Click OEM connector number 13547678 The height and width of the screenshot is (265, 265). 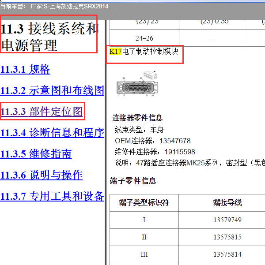click(x=175, y=141)
